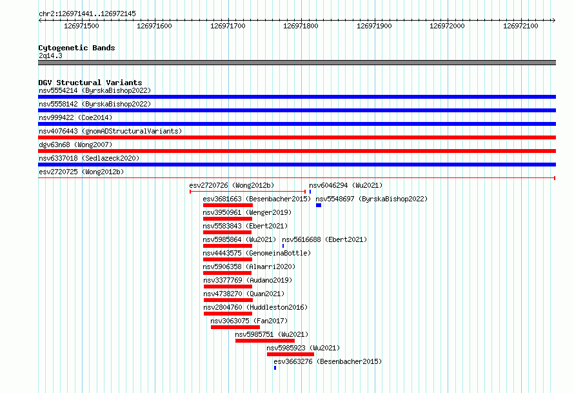Click the red bar under nsv3950961
Viewport: 574px width, 393px height.
227,219
